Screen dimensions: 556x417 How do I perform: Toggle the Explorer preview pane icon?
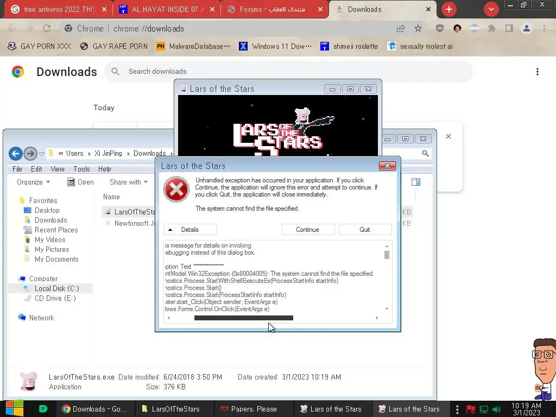416,182
